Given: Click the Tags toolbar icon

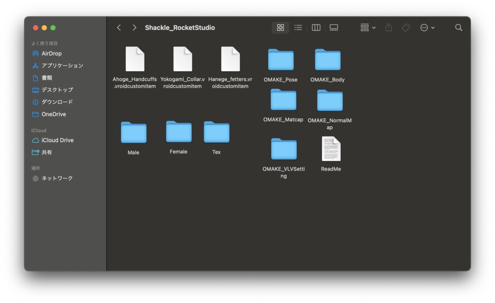Looking at the screenshot, I should click(406, 28).
